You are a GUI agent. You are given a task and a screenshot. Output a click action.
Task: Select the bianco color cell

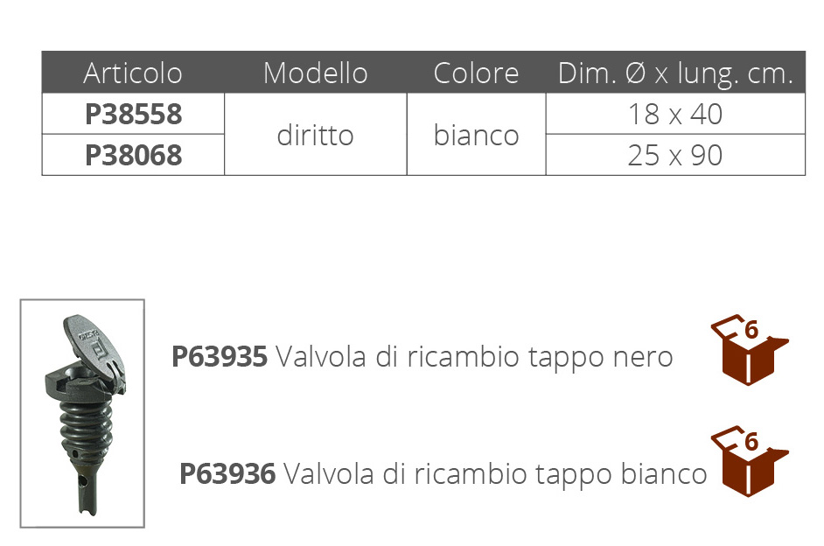click(x=476, y=135)
